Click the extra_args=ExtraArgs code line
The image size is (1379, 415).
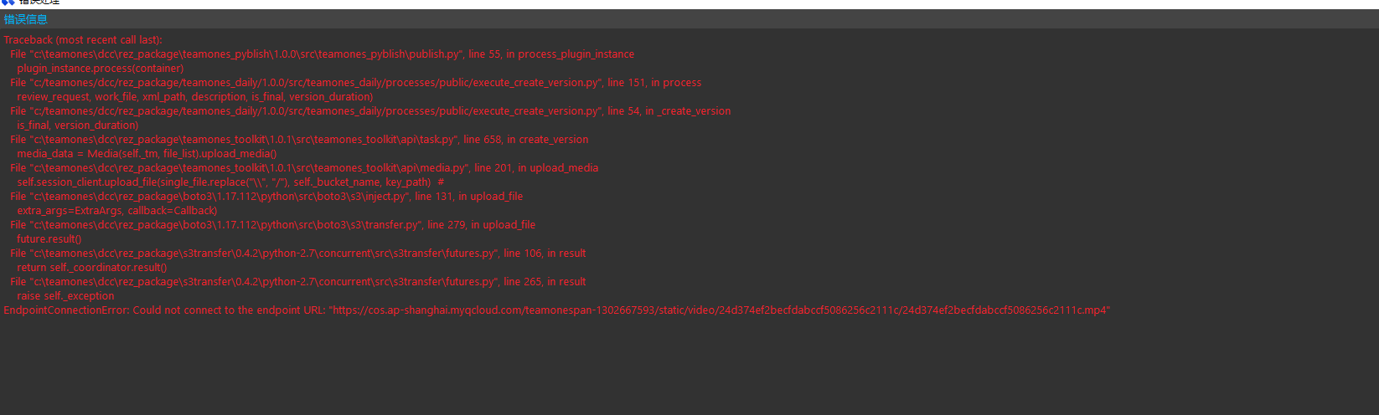[x=116, y=211]
